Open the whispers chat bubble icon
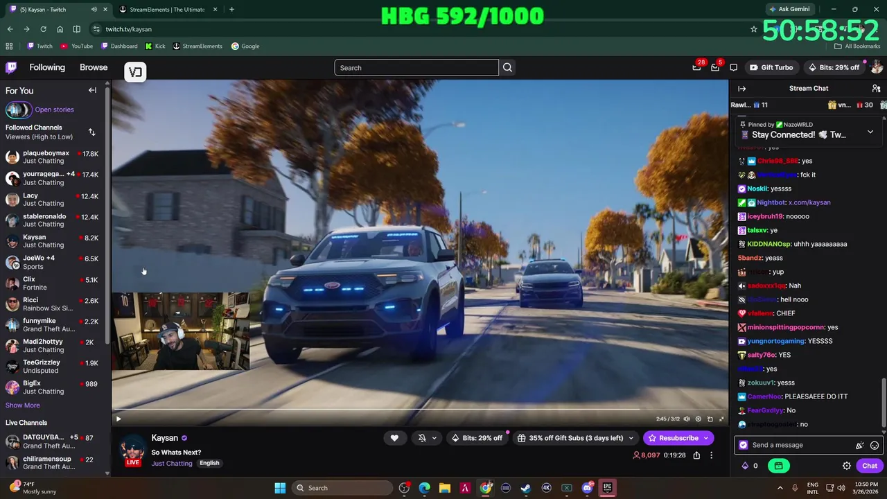The width and height of the screenshot is (887, 499). pos(734,67)
